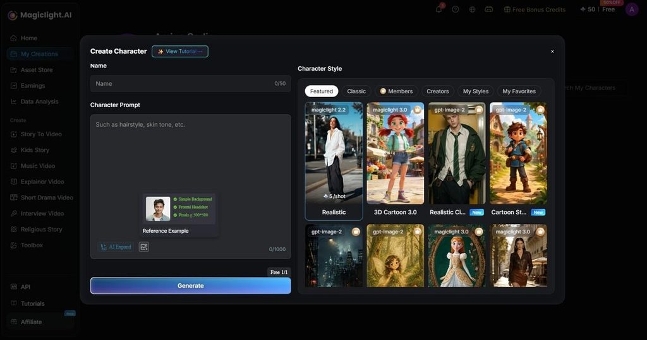Click the Name input field
The width and height of the screenshot is (647, 340).
tap(191, 84)
